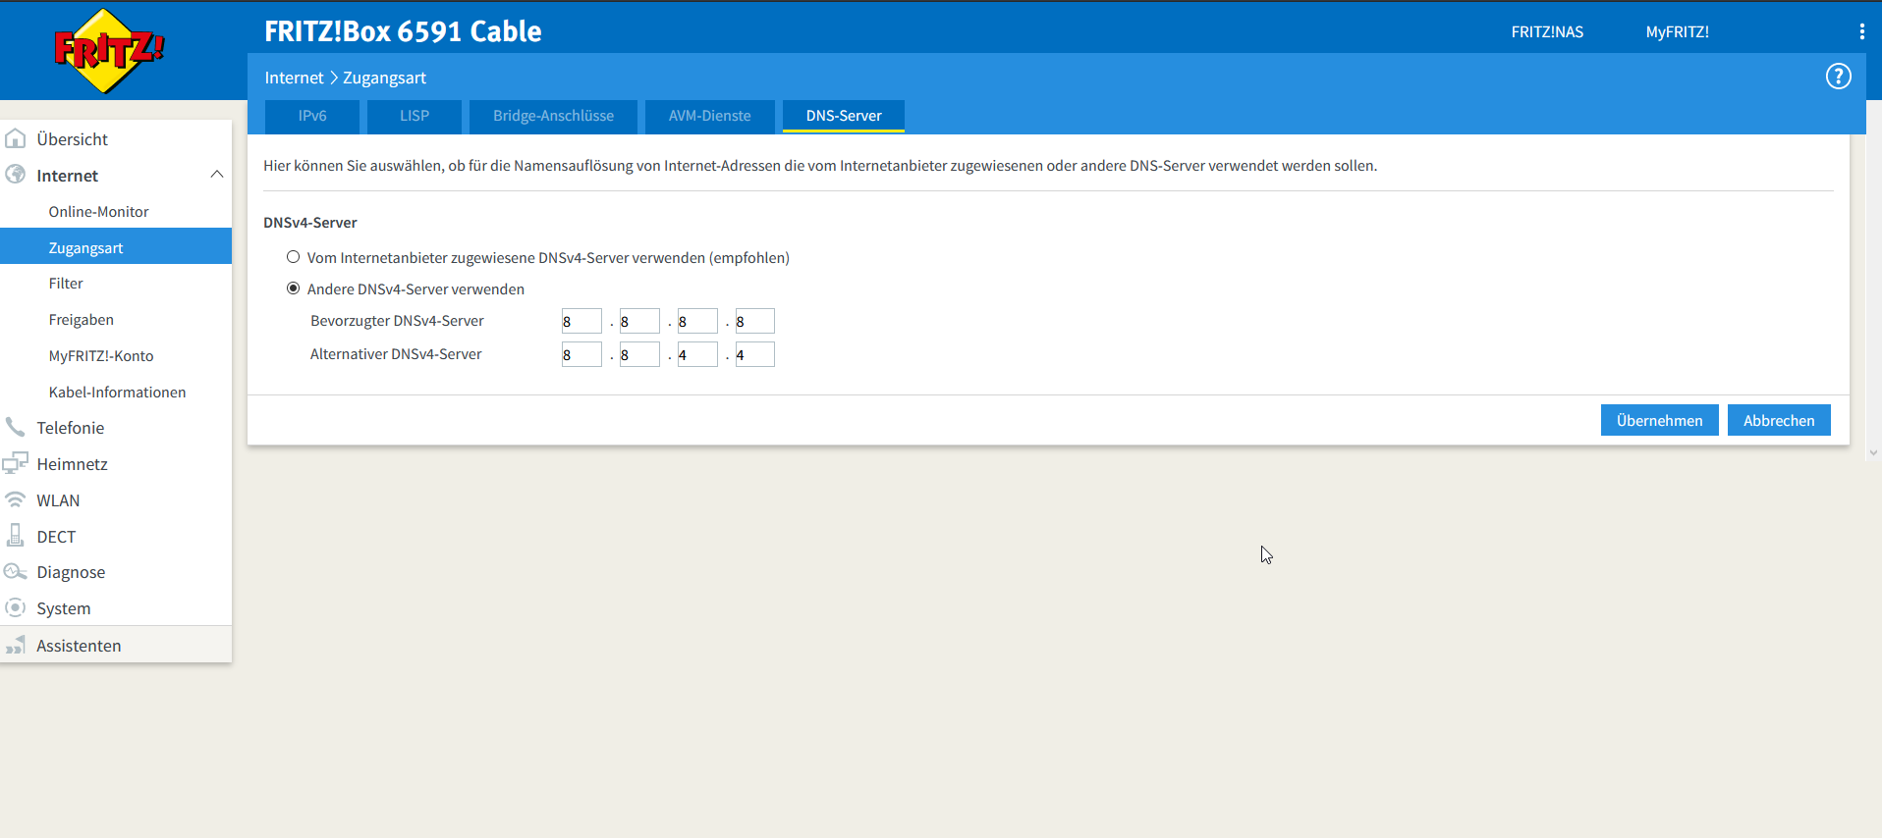Click the WLAN wifi icon
The height and width of the screenshot is (838, 1882).
click(x=16, y=499)
